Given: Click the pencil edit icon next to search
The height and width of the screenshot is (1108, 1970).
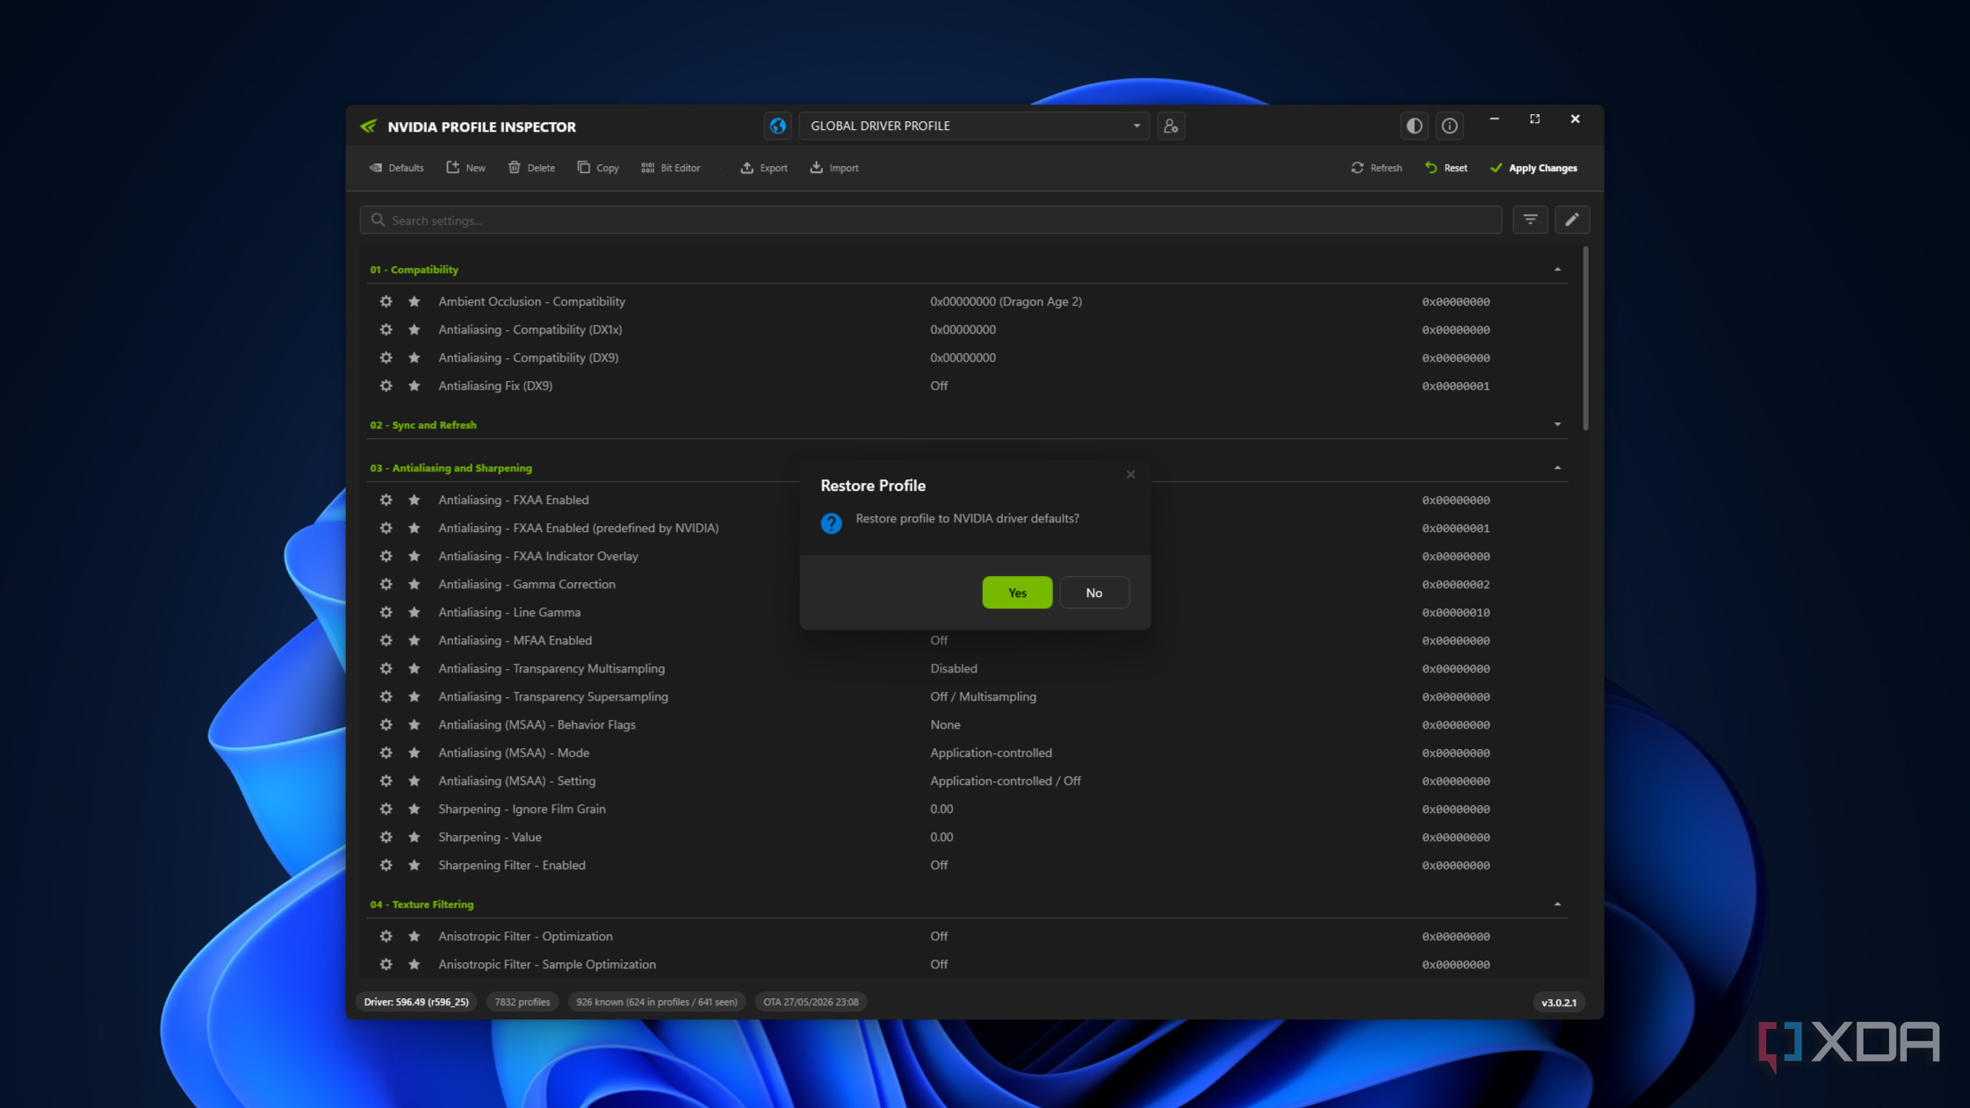Looking at the screenshot, I should click(1572, 219).
